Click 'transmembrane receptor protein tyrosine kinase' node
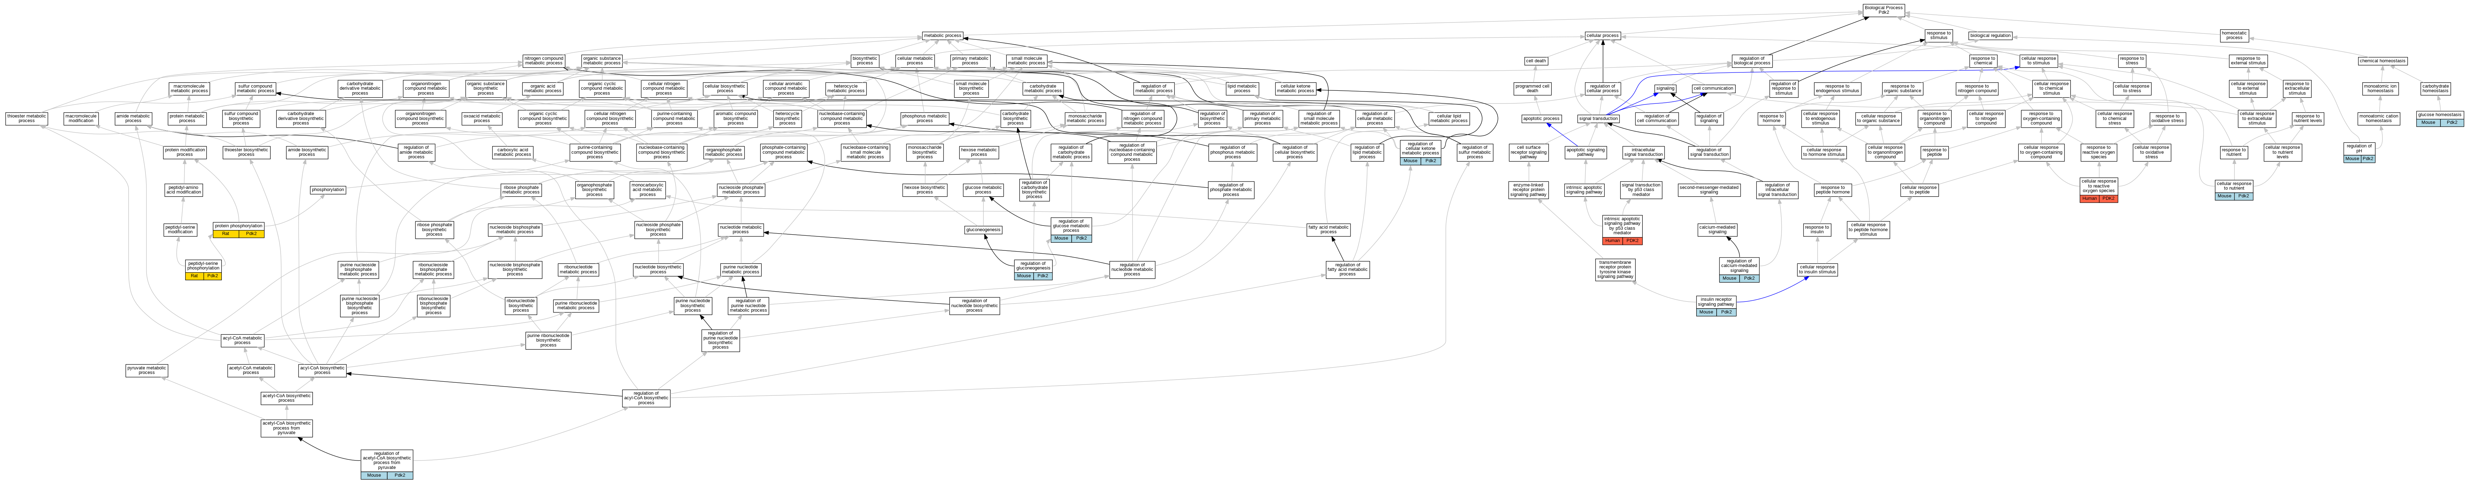 [1615, 270]
